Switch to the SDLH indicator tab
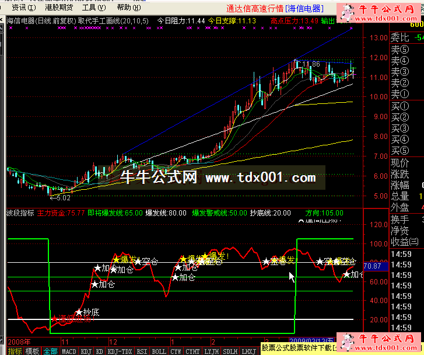This screenshot has width=424, height=355. [x=230, y=351]
